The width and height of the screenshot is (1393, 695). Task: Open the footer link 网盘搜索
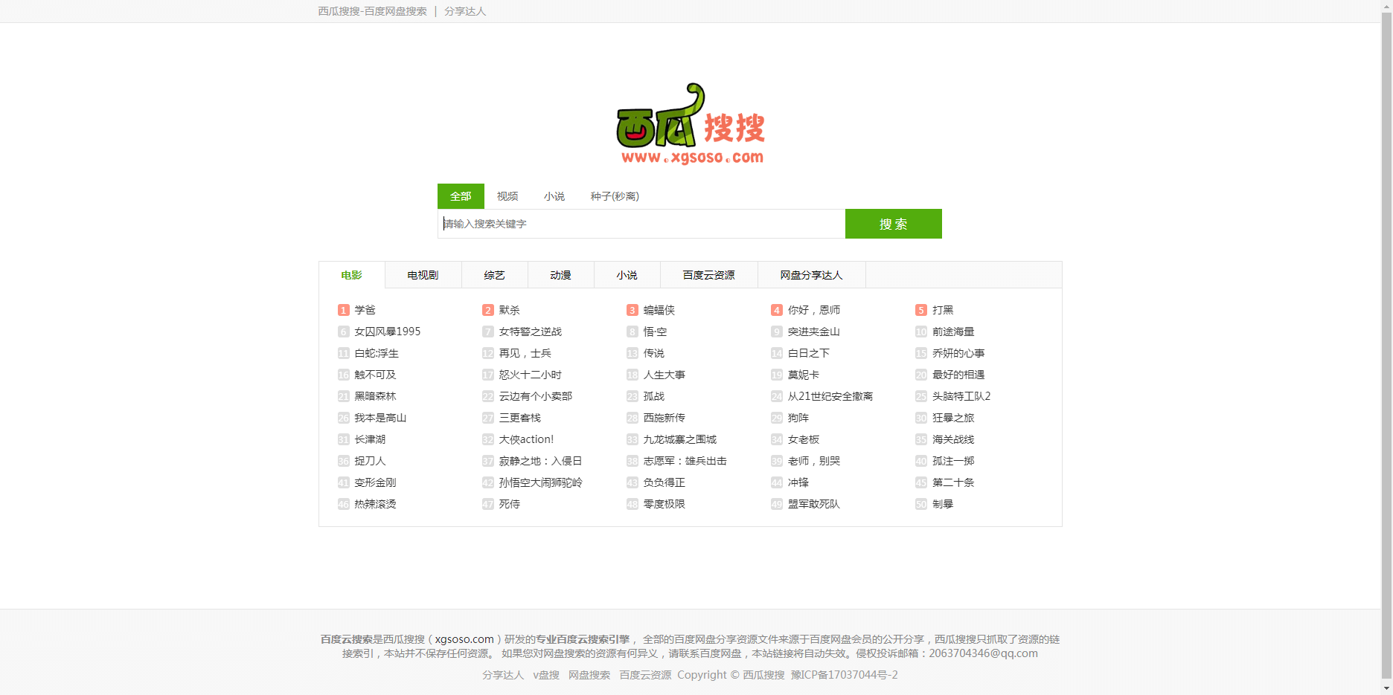click(589, 675)
